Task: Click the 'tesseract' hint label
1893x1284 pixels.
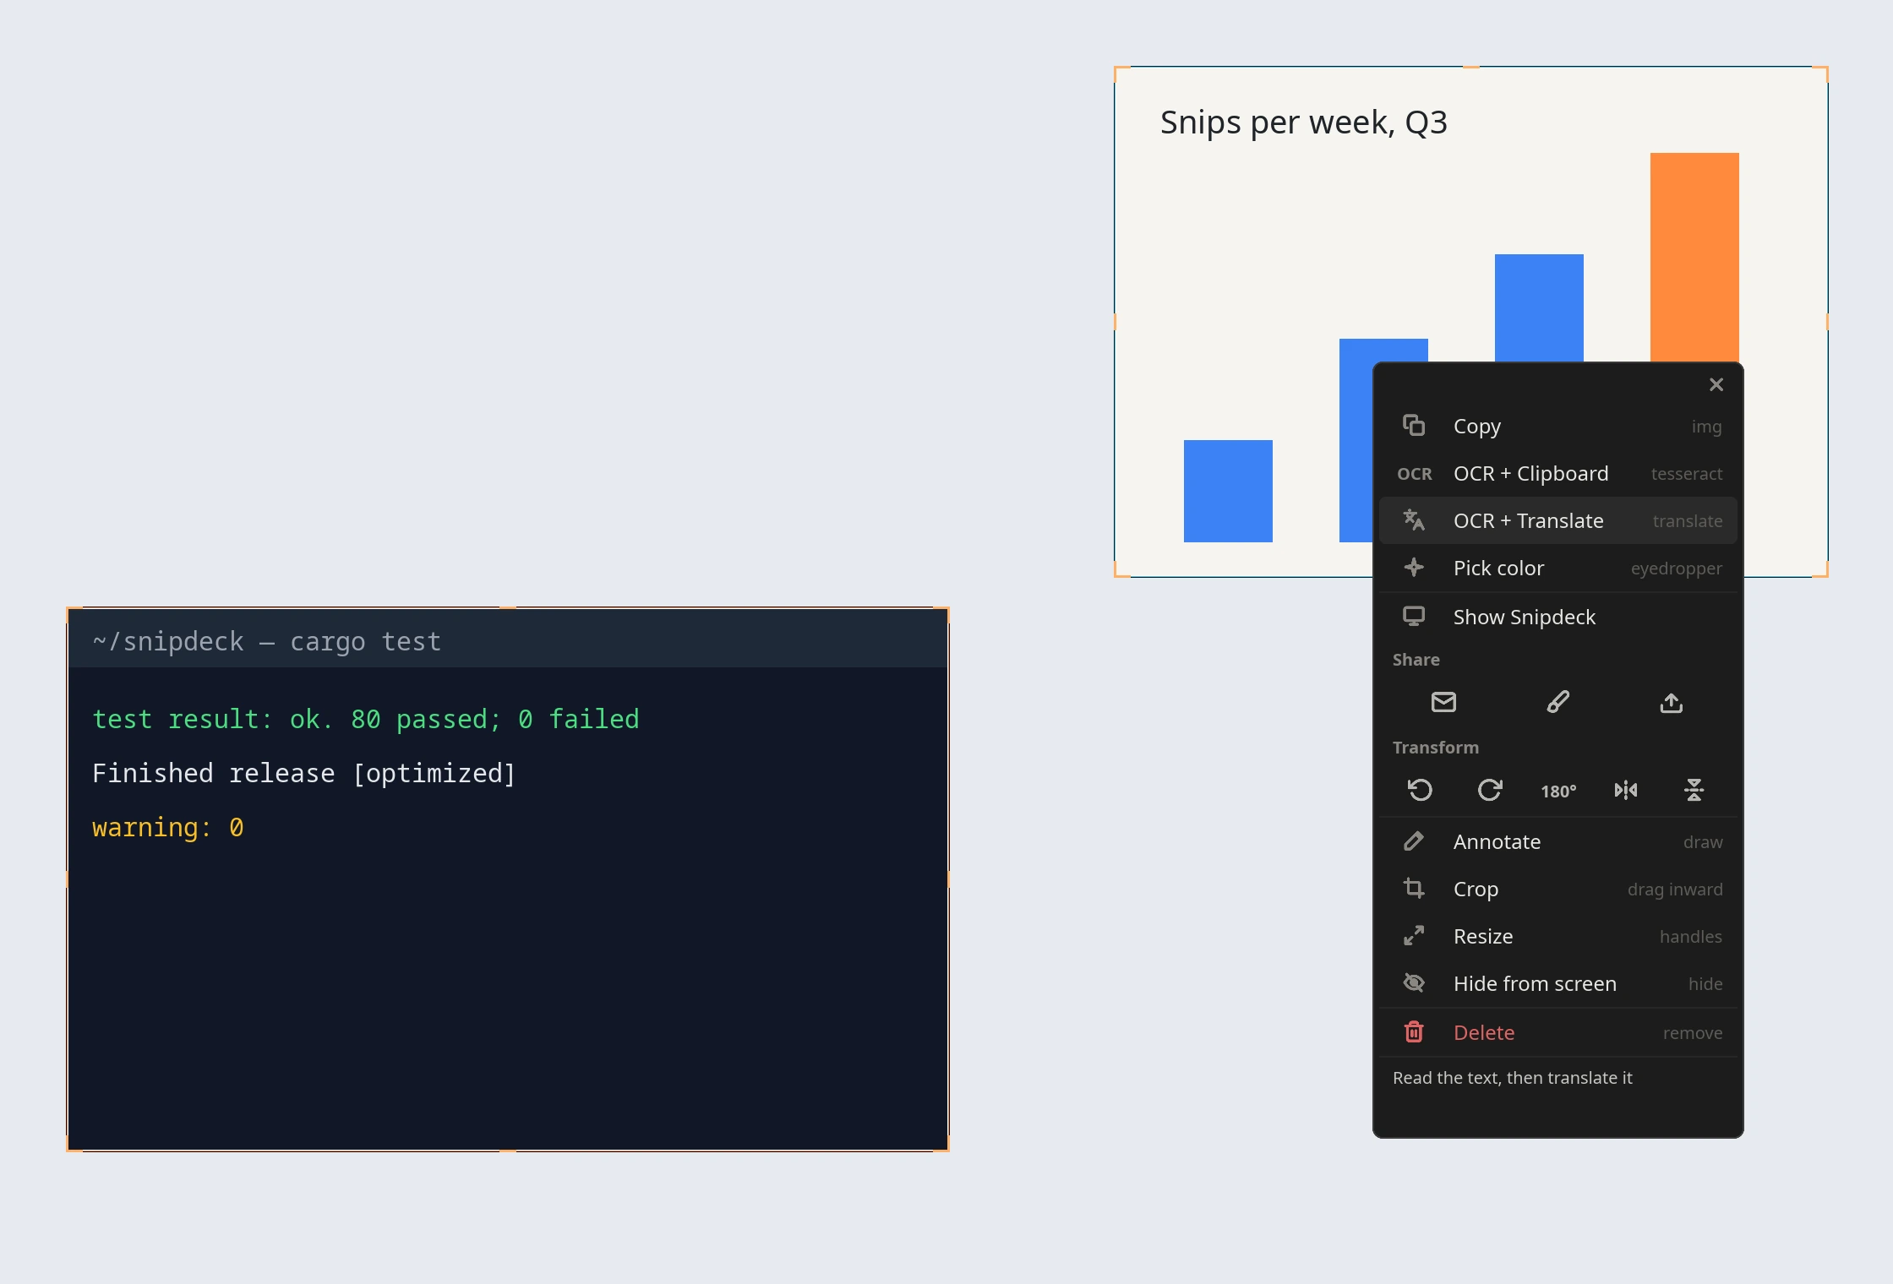Action: (x=1687, y=474)
